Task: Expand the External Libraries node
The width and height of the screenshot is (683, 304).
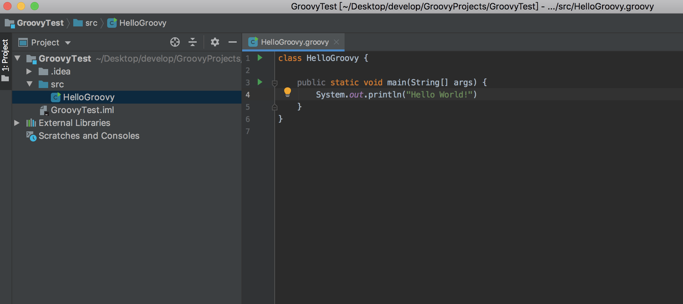Action: pyautogui.click(x=17, y=123)
